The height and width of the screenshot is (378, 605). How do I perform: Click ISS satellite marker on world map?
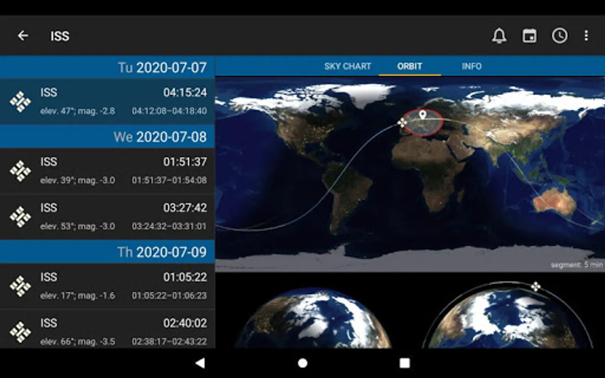[402, 123]
